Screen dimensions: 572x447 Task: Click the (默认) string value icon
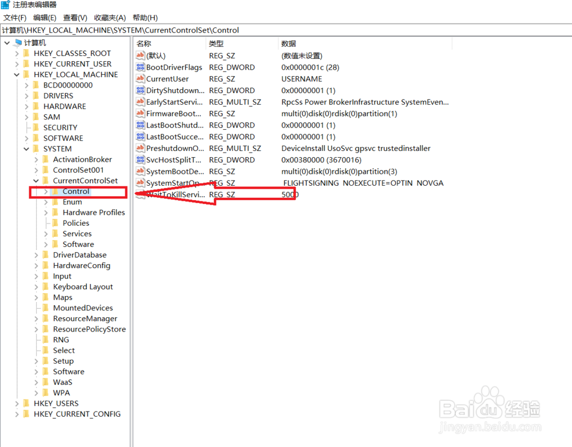(x=140, y=55)
